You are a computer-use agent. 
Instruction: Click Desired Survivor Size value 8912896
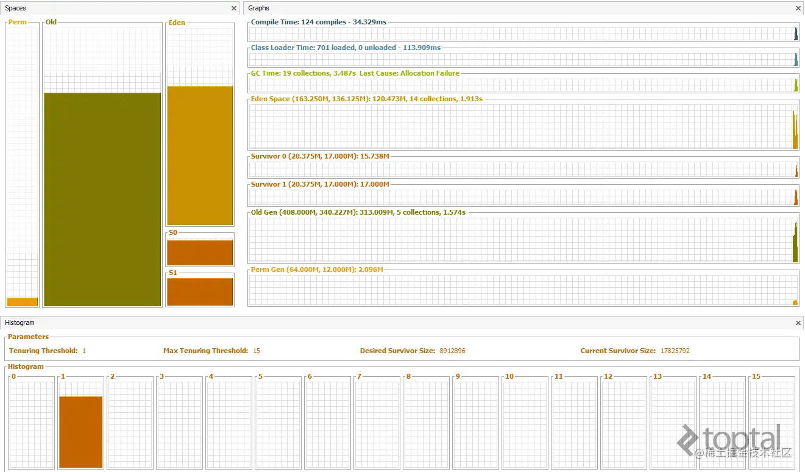coord(452,351)
